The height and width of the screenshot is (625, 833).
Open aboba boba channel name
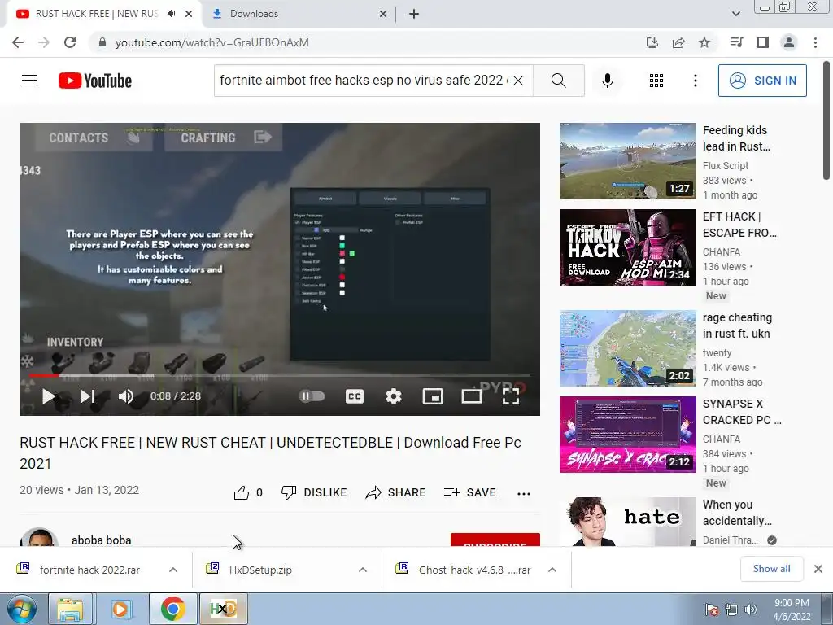[102, 540]
